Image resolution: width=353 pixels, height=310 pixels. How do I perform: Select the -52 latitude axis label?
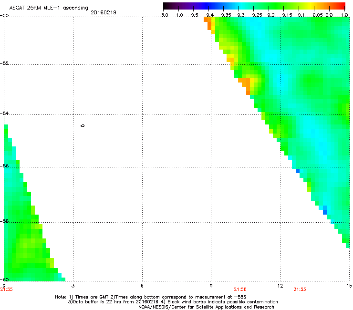(4, 63)
